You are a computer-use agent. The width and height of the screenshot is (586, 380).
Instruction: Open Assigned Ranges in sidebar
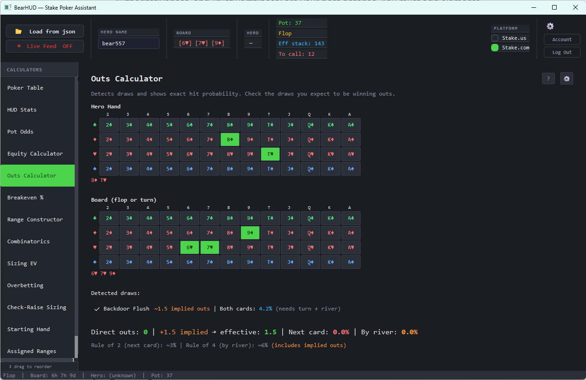pos(38,351)
